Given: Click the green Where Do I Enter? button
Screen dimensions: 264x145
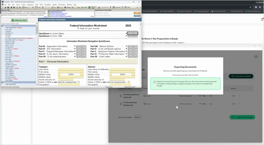Looking at the screenshot, I should pos(19,20).
